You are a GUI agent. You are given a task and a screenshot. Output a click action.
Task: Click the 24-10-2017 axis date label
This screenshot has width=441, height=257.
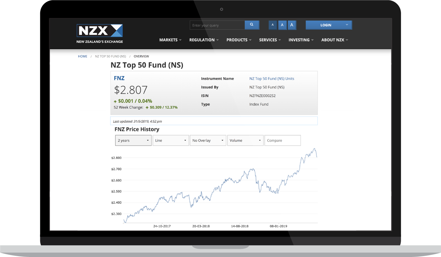point(162,226)
